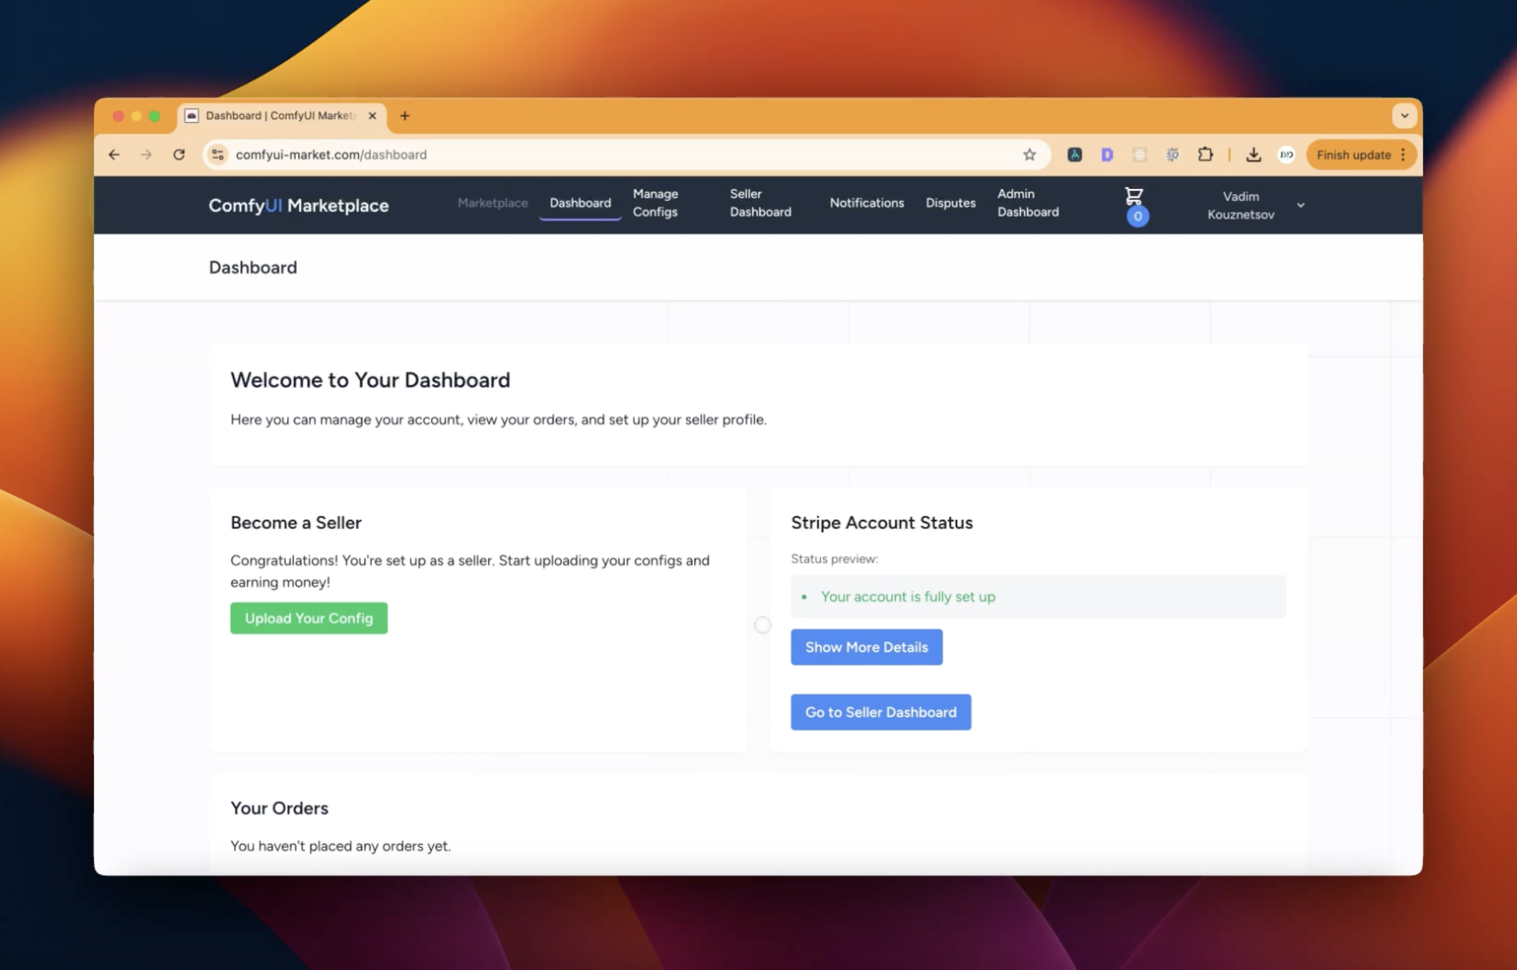The height and width of the screenshot is (970, 1517).
Task: Open the Admin Dashboard nav link
Action: [x=1027, y=203]
